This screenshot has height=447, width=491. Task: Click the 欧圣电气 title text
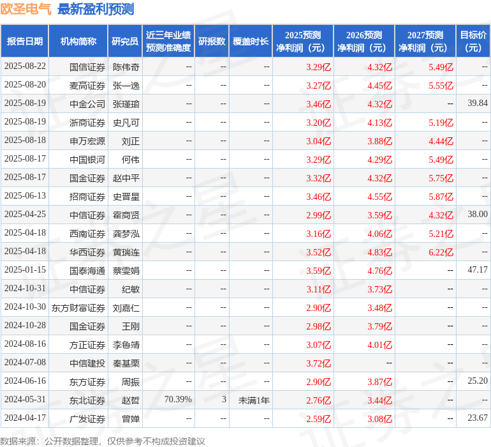tap(26, 9)
